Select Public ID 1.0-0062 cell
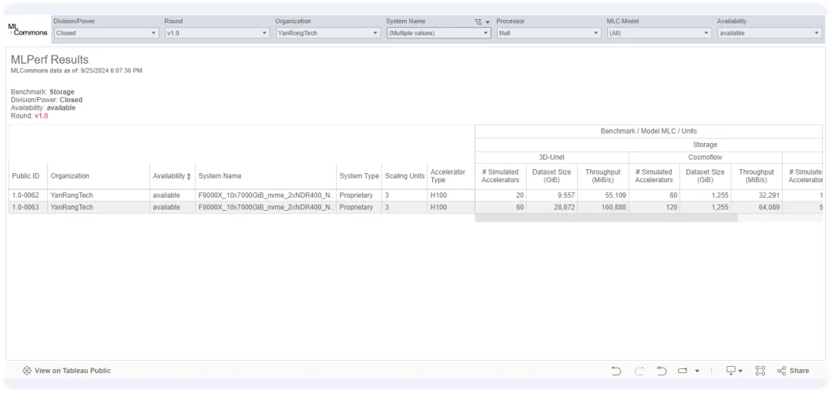832x393 pixels. click(26, 195)
